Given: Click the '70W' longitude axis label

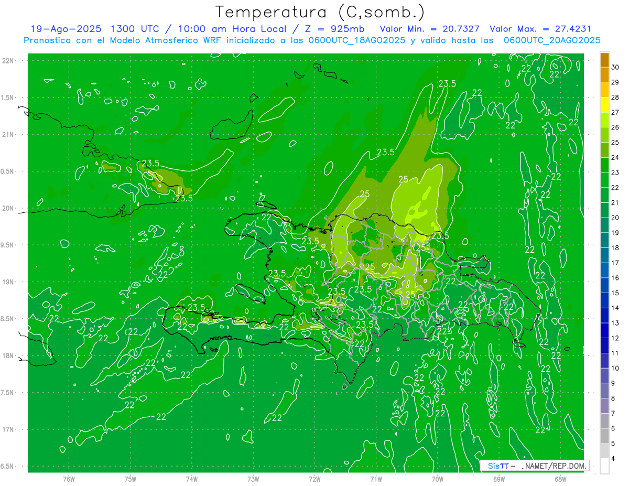Looking at the screenshot, I should pos(437,479).
